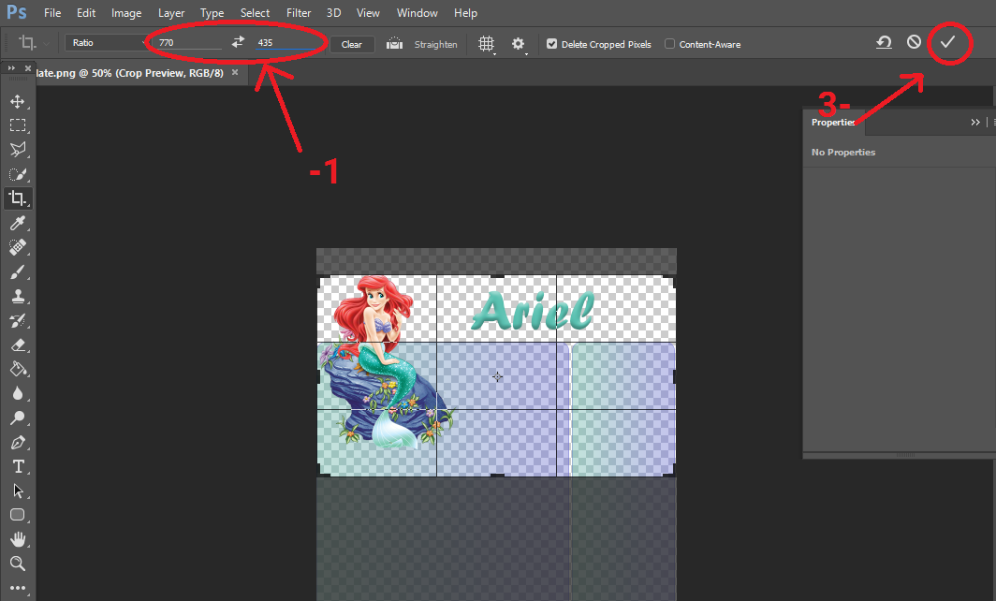Open the Layer menu

[x=171, y=13]
